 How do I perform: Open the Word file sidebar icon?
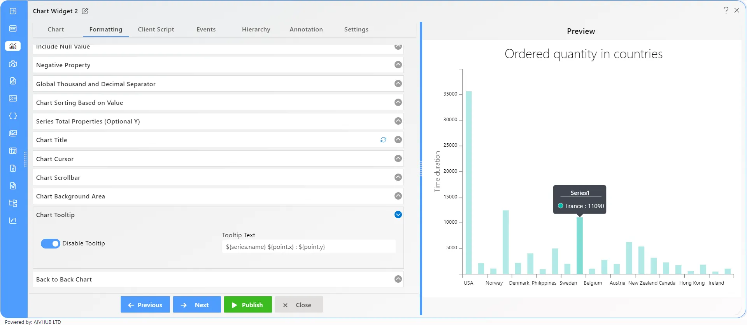pyautogui.click(x=13, y=186)
